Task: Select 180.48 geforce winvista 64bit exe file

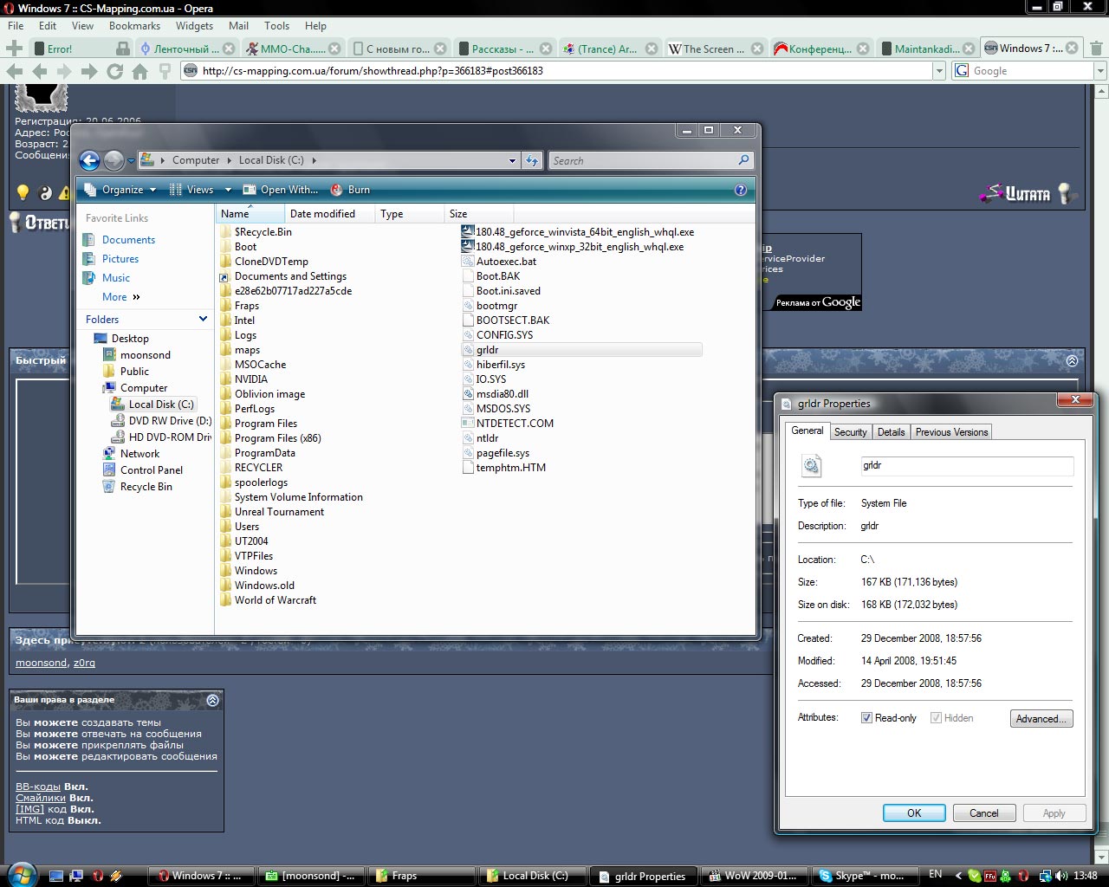Action: point(578,232)
